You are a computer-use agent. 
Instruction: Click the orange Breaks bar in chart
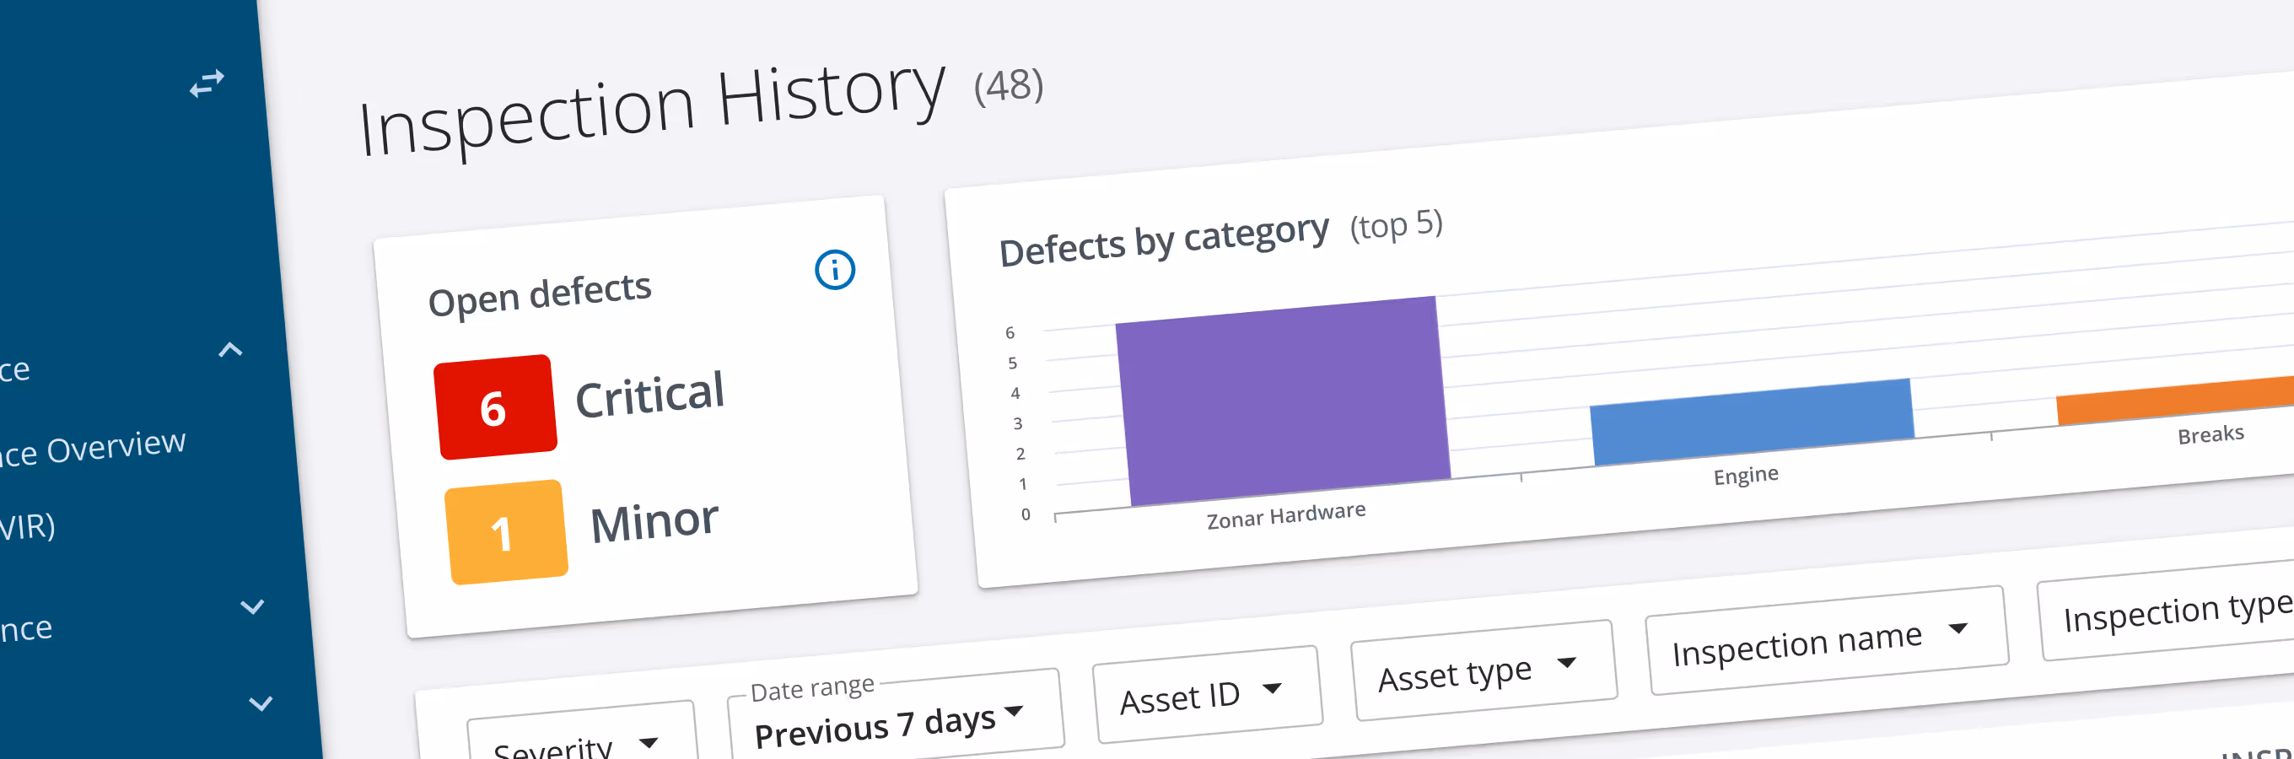pos(2176,401)
